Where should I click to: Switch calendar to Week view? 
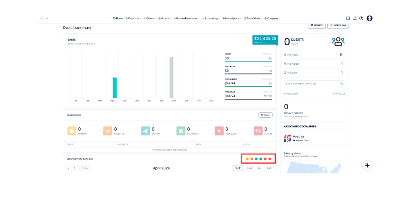click(249, 168)
